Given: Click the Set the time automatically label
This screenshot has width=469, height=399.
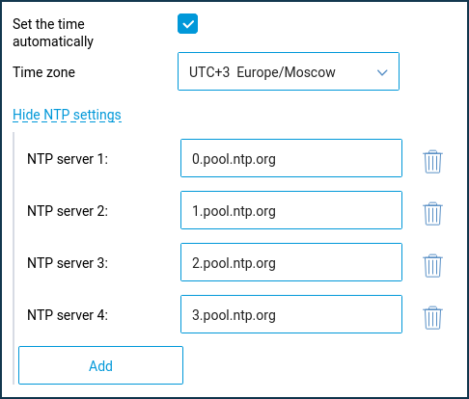Looking at the screenshot, I should [53, 33].
